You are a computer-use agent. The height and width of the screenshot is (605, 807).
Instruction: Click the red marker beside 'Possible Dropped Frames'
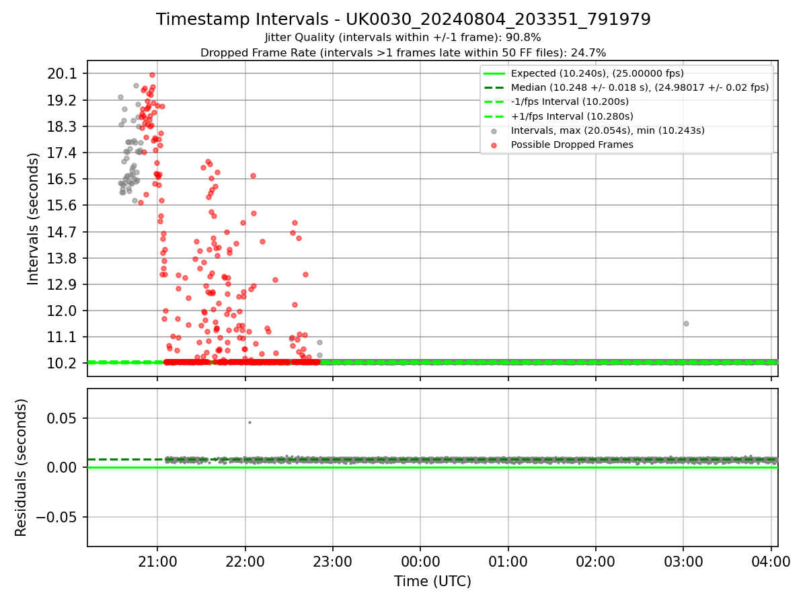[x=494, y=145]
